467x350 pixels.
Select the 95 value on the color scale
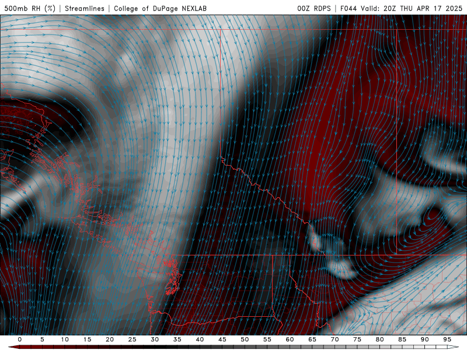[447, 339]
